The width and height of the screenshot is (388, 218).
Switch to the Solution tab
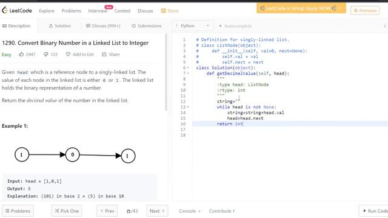pos(59,25)
